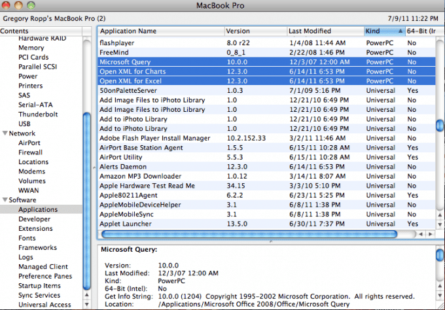Select Sync Services in the sidebar
Viewport: 445px width, 310px height.
pos(39,295)
